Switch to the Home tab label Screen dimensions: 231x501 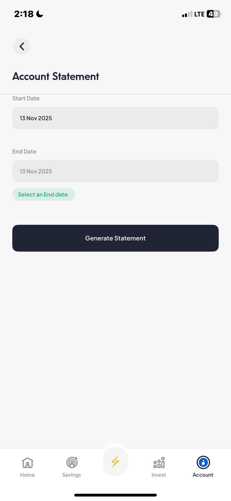27,475
